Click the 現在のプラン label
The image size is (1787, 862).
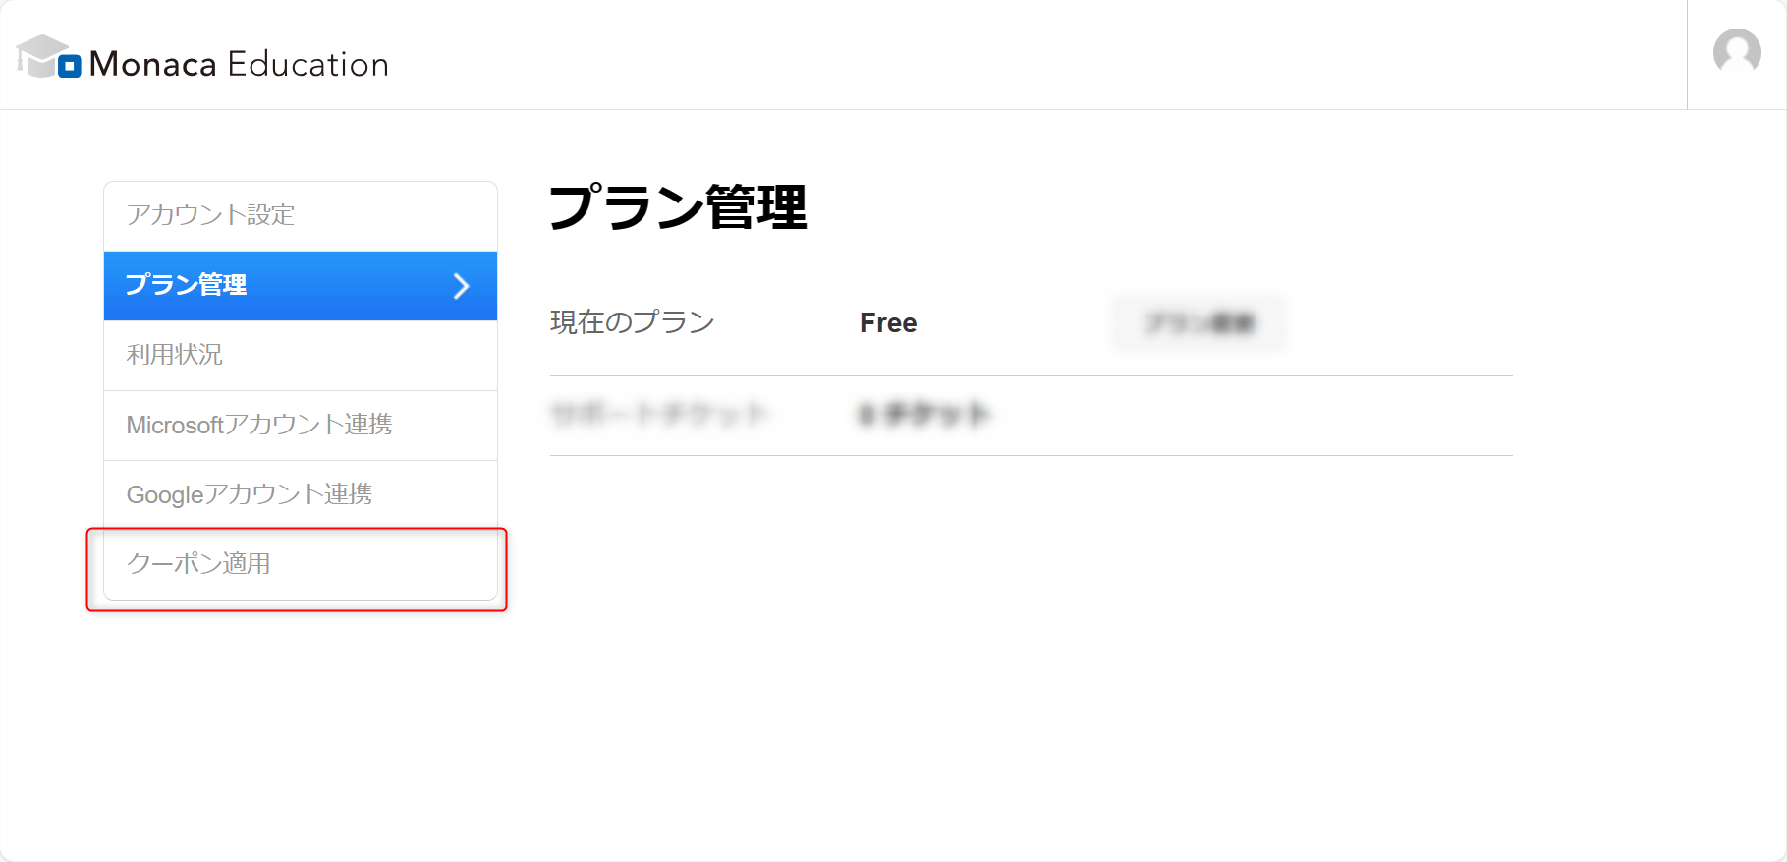pyautogui.click(x=632, y=322)
